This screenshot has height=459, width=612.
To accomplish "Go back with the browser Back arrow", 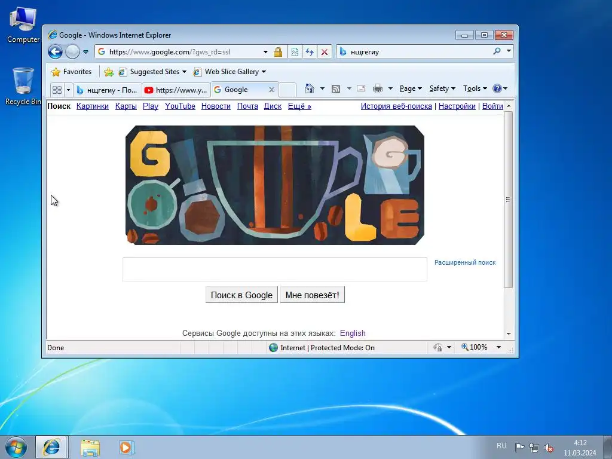I will click(55, 51).
